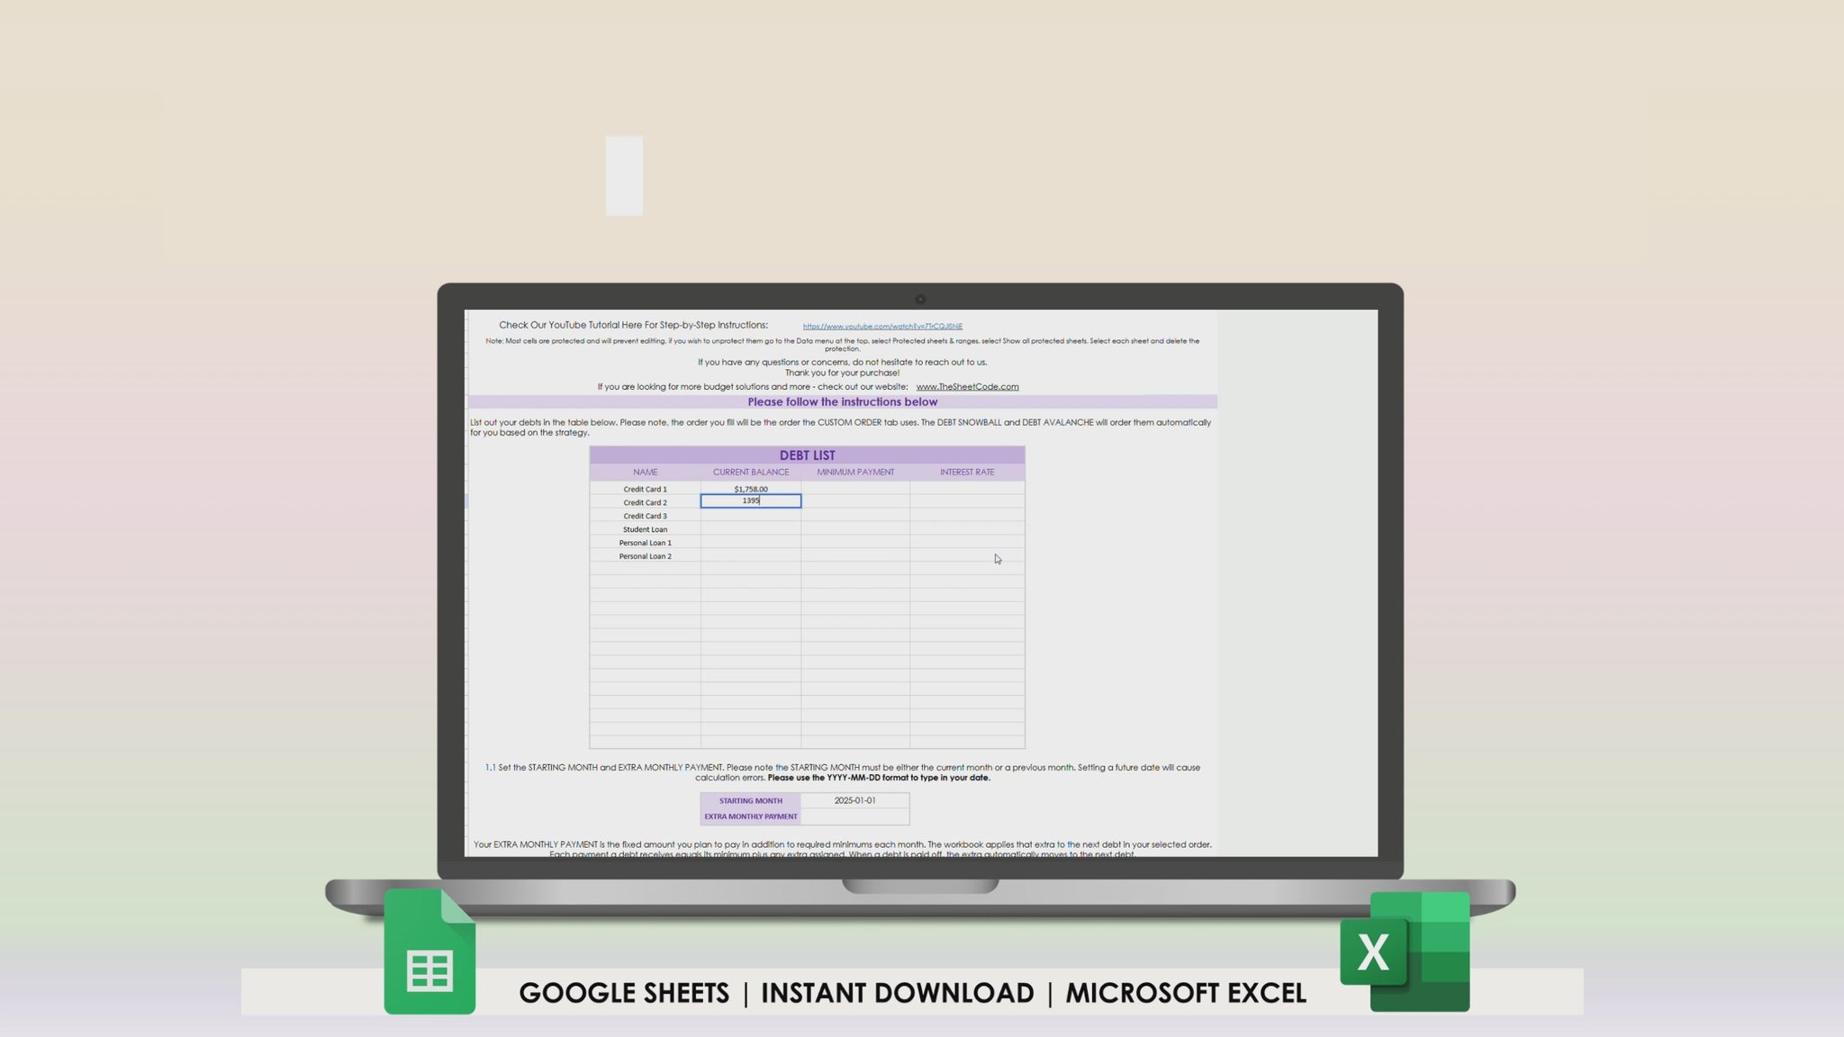Viewport: 1844px width, 1037px height.
Task: Select the Student Loan row label
Action: pyautogui.click(x=645, y=529)
